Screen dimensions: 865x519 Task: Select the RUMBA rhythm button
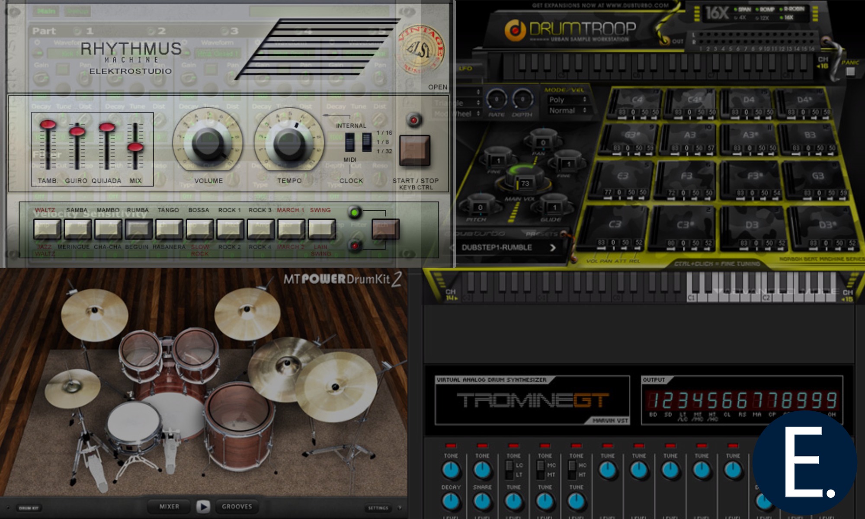138,229
